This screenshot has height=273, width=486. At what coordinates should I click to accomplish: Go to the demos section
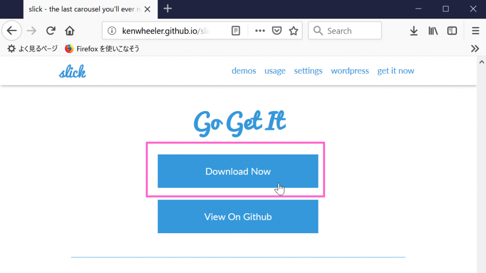coord(244,71)
